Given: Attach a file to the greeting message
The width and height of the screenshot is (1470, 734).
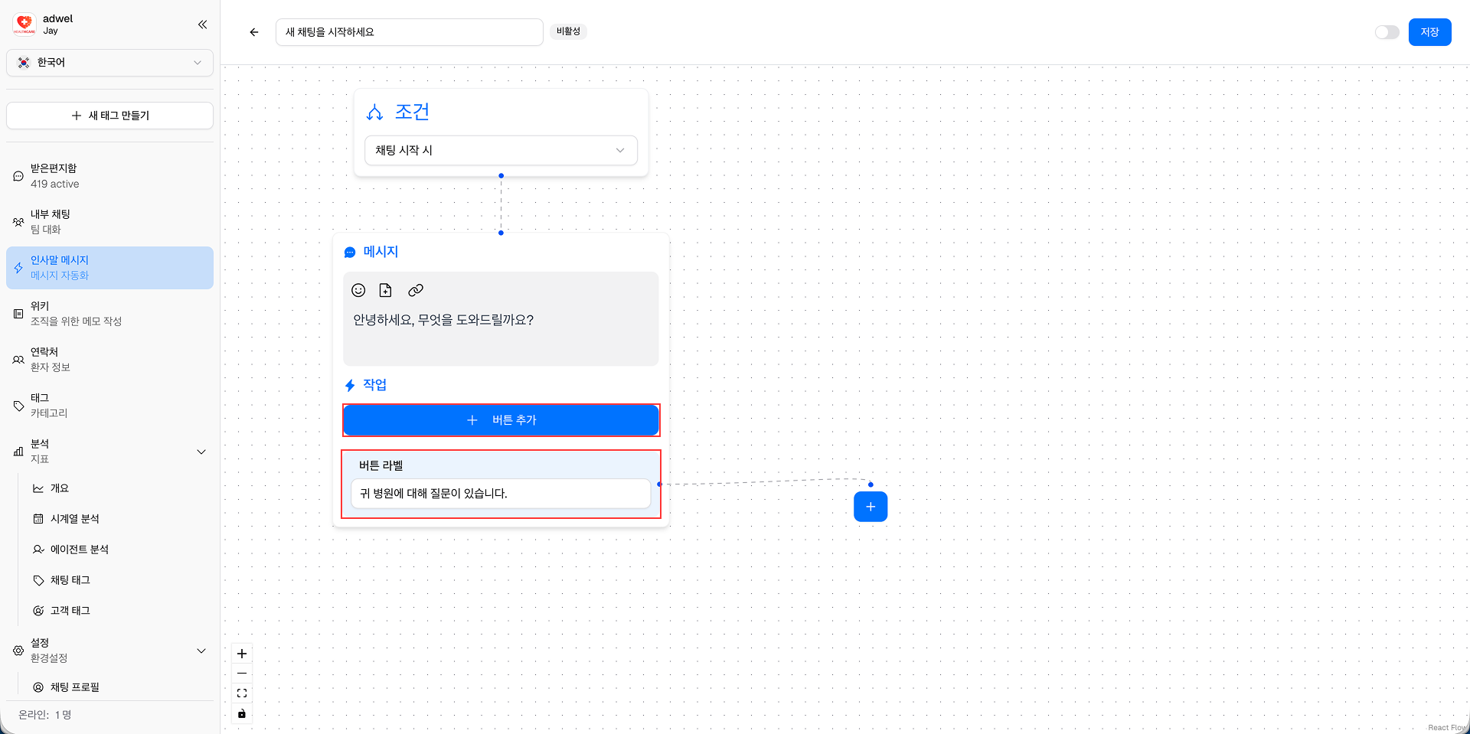Looking at the screenshot, I should [x=386, y=290].
